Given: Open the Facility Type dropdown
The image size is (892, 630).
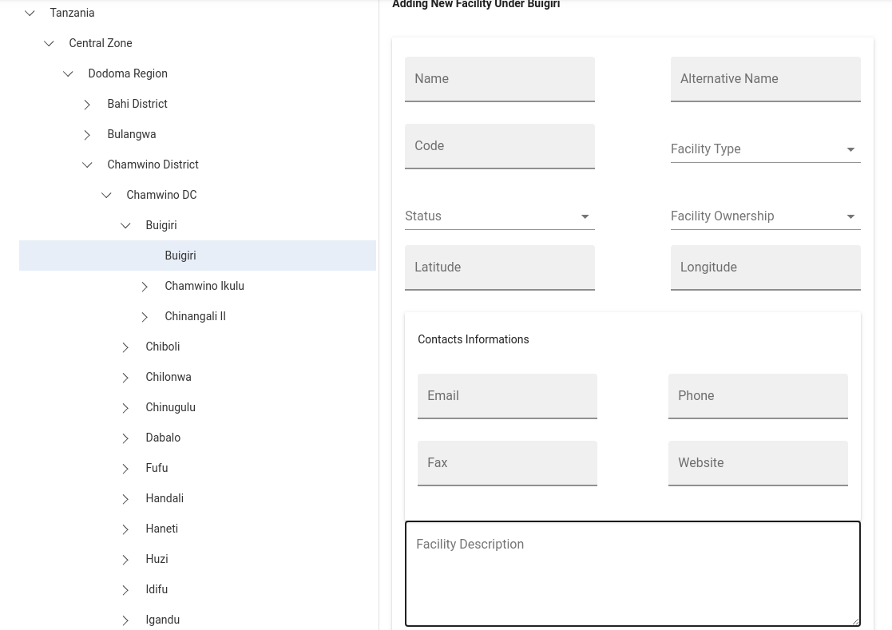Looking at the screenshot, I should point(766,149).
